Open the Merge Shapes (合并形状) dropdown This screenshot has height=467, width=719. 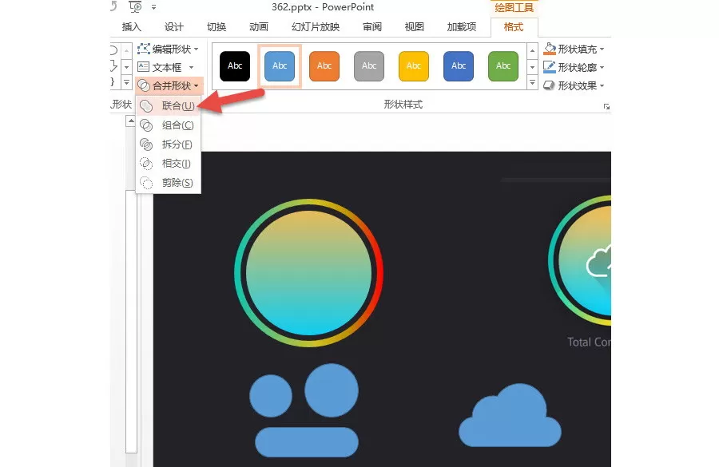[169, 85]
